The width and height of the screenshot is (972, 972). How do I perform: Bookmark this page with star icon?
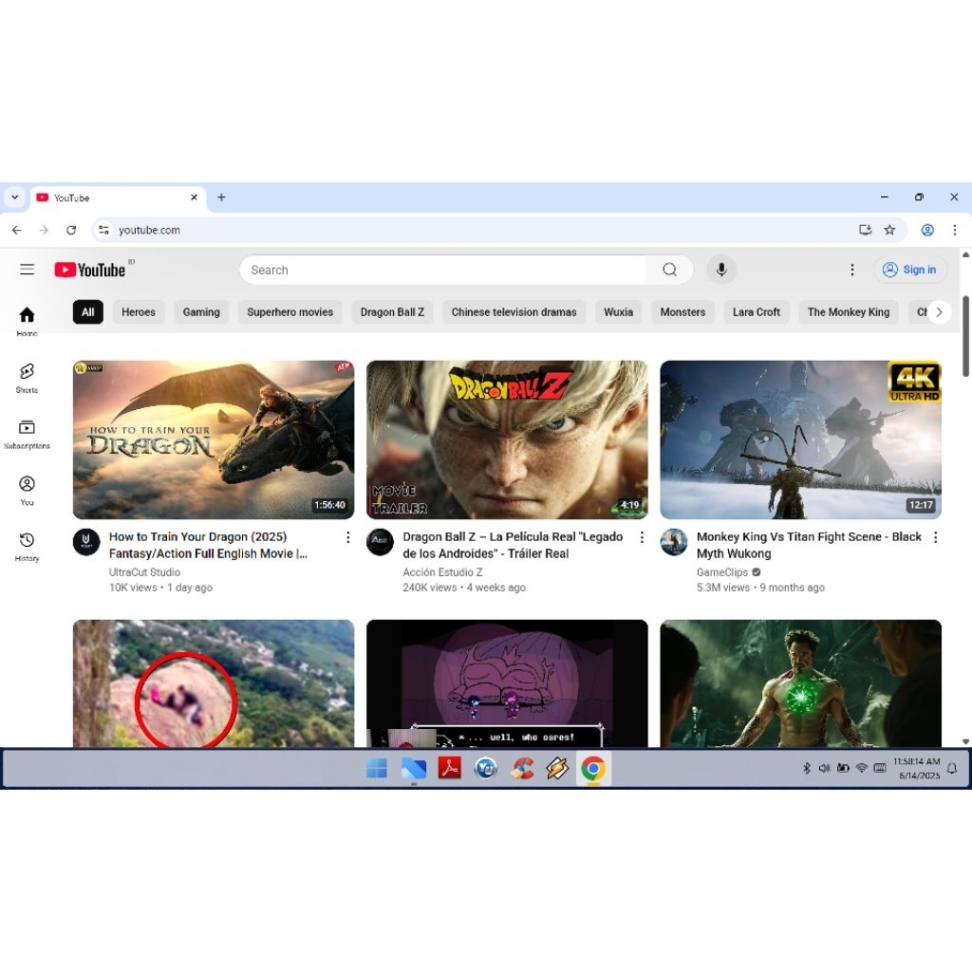(x=889, y=230)
